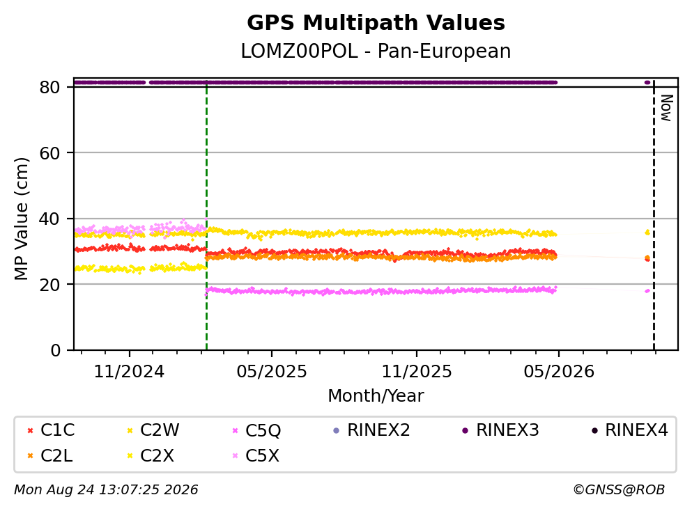Click the black RINEX4 legend dot
The image size is (692, 511).
pos(594,431)
